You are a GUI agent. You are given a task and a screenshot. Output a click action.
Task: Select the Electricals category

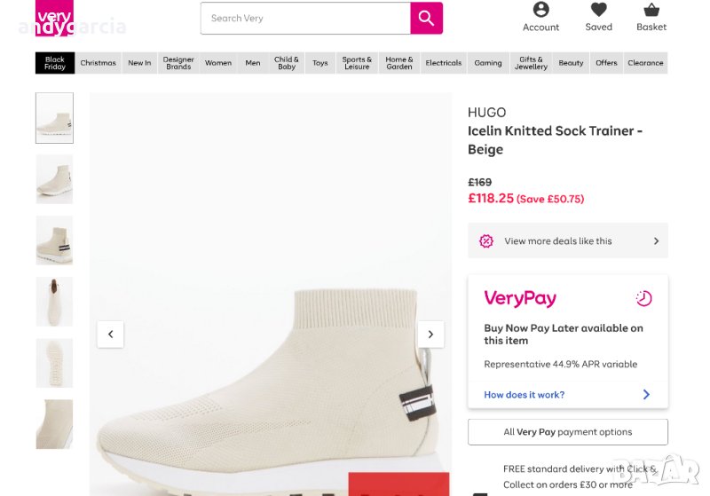(443, 63)
